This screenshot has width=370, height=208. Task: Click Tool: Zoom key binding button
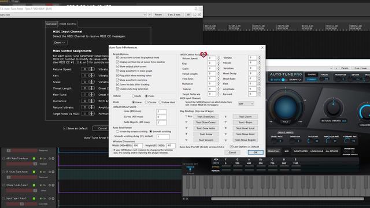tap(245, 117)
